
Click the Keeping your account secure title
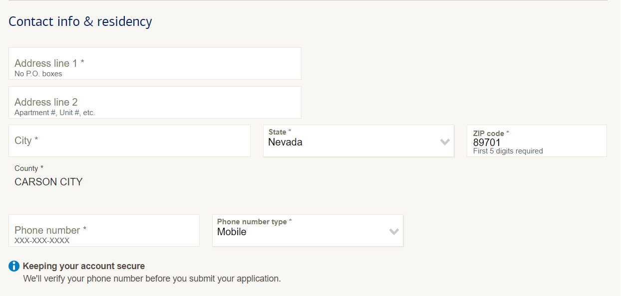[84, 266]
